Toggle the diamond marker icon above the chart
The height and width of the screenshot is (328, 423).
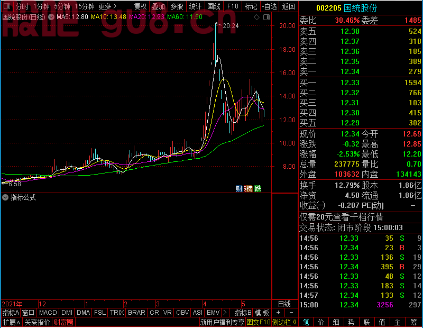[x=257, y=17]
